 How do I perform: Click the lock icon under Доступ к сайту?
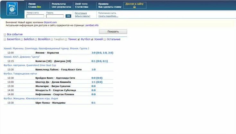tap(135, 7)
